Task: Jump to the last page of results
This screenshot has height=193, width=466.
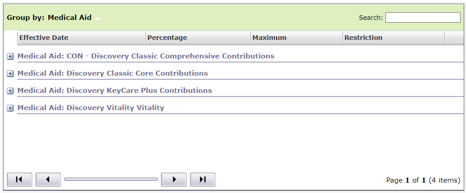Action: click(x=203, y=179)
